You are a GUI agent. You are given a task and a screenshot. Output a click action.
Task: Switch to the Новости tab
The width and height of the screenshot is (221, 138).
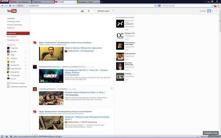pyautogui.click(x=43, y=2)
